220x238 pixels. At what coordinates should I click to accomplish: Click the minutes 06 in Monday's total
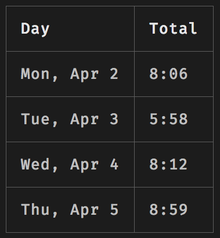click(x=178, y=74)
